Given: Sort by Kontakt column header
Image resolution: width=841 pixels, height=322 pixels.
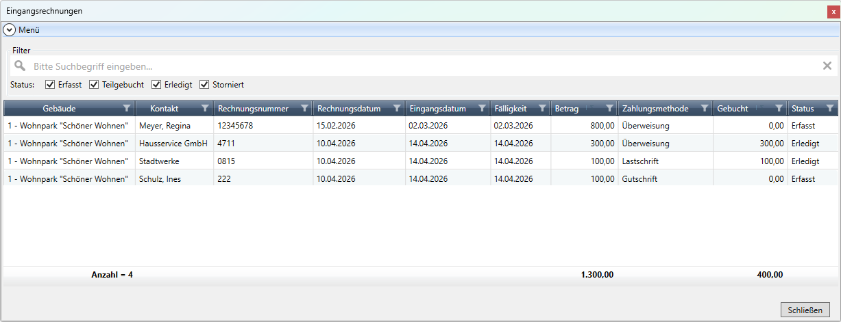Looking at the screenshot, I should click(164, 109).
